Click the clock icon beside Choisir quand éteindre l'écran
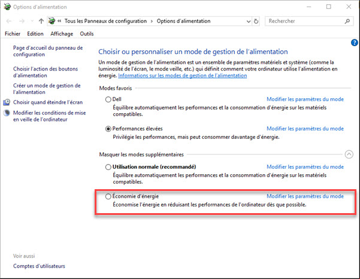Image resolution: width=360 pixels, height=279 pixels. tap(7, 102)
